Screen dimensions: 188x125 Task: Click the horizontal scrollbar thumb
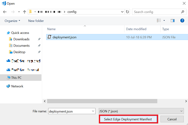[102, 101]
